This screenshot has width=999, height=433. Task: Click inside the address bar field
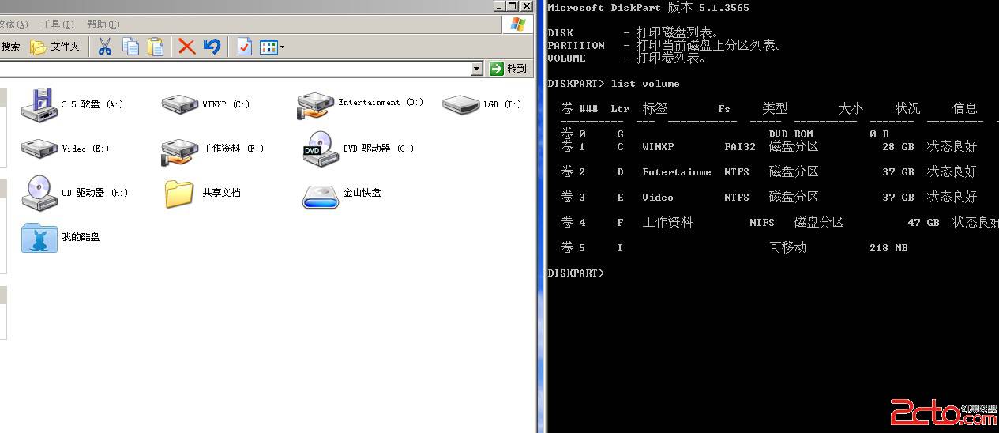[x=235, y=69]
